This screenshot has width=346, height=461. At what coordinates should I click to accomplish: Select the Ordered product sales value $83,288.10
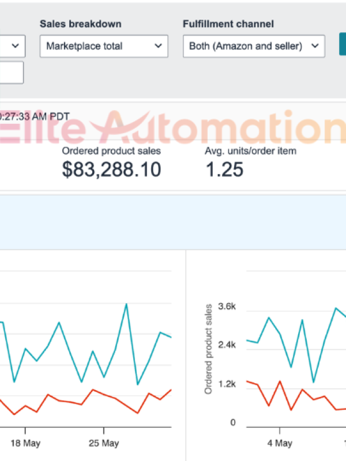111,169
